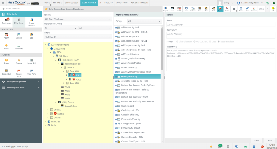Click the Mark toolbar icon

206,9
